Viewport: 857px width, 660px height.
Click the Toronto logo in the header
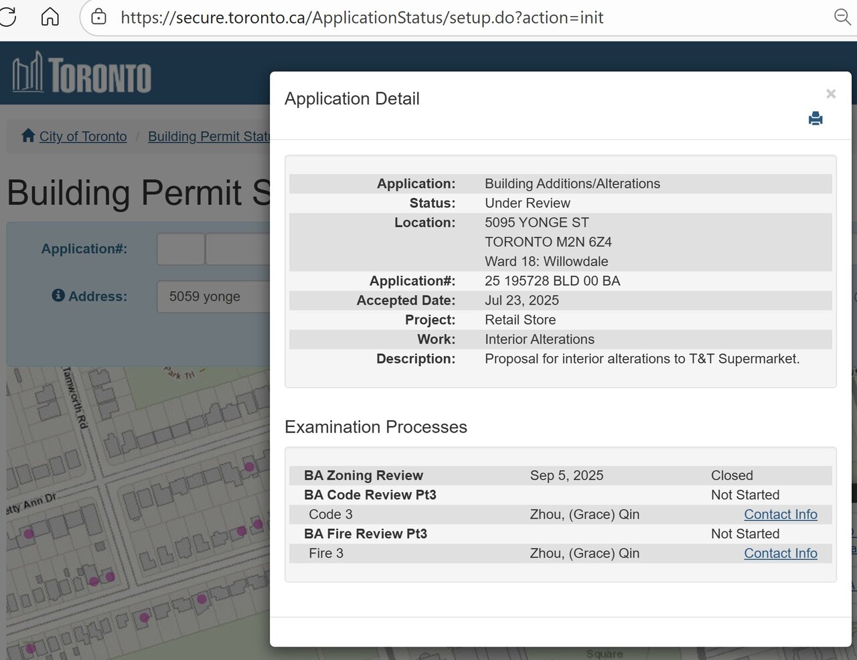(79, 74)
